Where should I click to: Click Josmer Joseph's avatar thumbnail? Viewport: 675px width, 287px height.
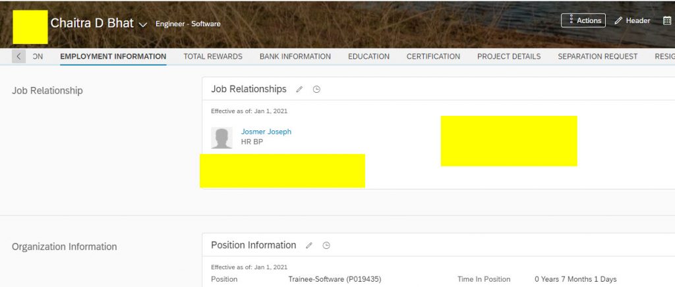pos(221,138)
